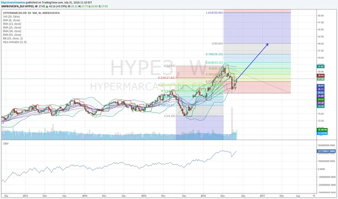
Task: Click the 14.937M volume tag
Action: 322,133
